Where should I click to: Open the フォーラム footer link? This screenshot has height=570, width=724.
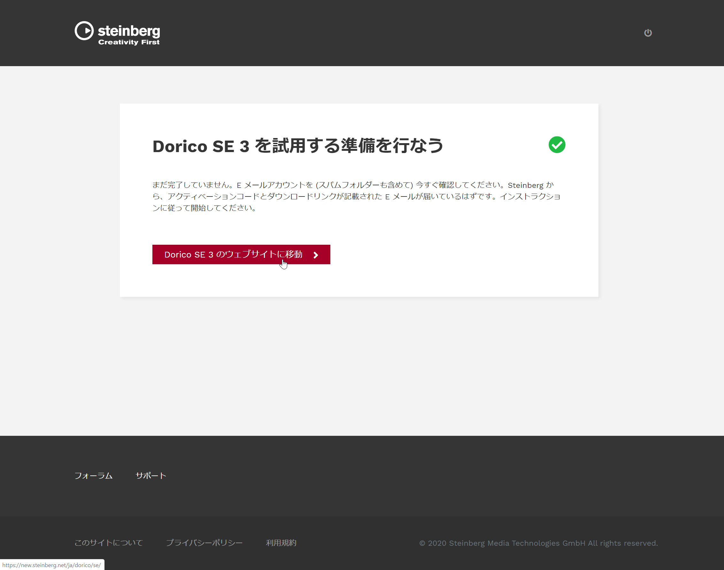93,475
